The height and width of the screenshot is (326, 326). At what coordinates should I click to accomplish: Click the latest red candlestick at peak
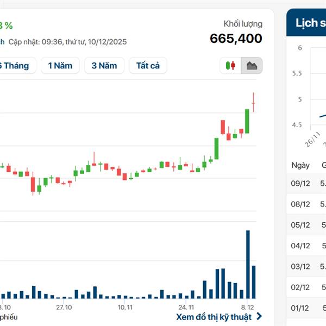pos(253,103)
